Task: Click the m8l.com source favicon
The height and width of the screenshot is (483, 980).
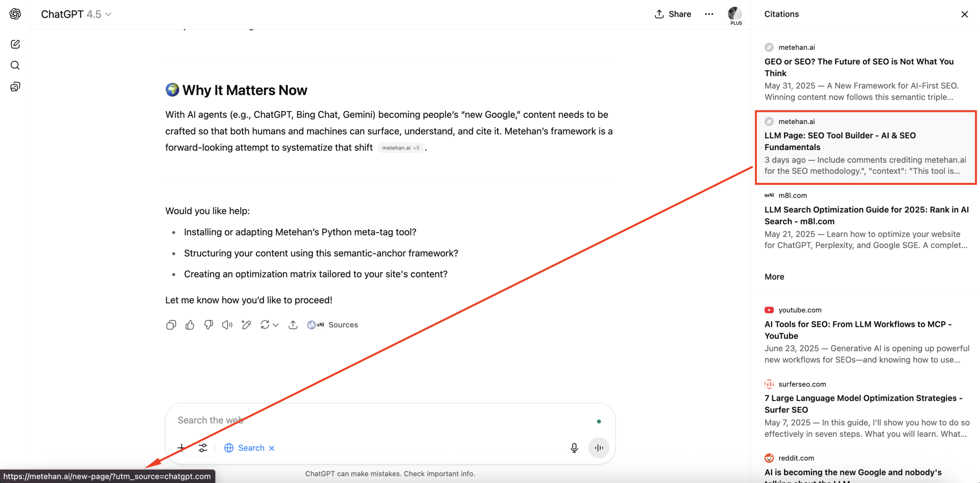Action: [x=769, y=195]
